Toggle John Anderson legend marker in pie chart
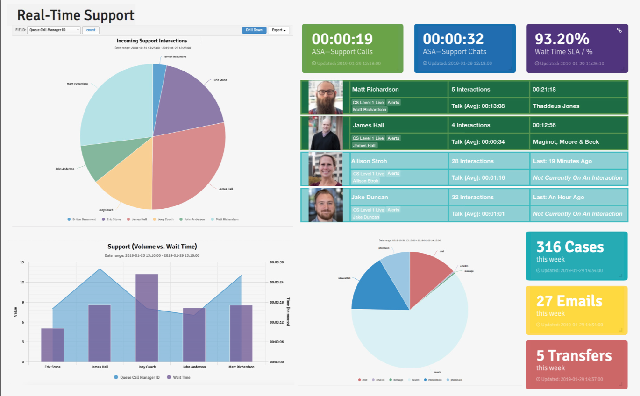The width and height of the screenshot is (640, 396). 181,219
